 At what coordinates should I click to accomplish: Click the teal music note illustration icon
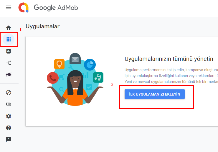coord(98,77)
